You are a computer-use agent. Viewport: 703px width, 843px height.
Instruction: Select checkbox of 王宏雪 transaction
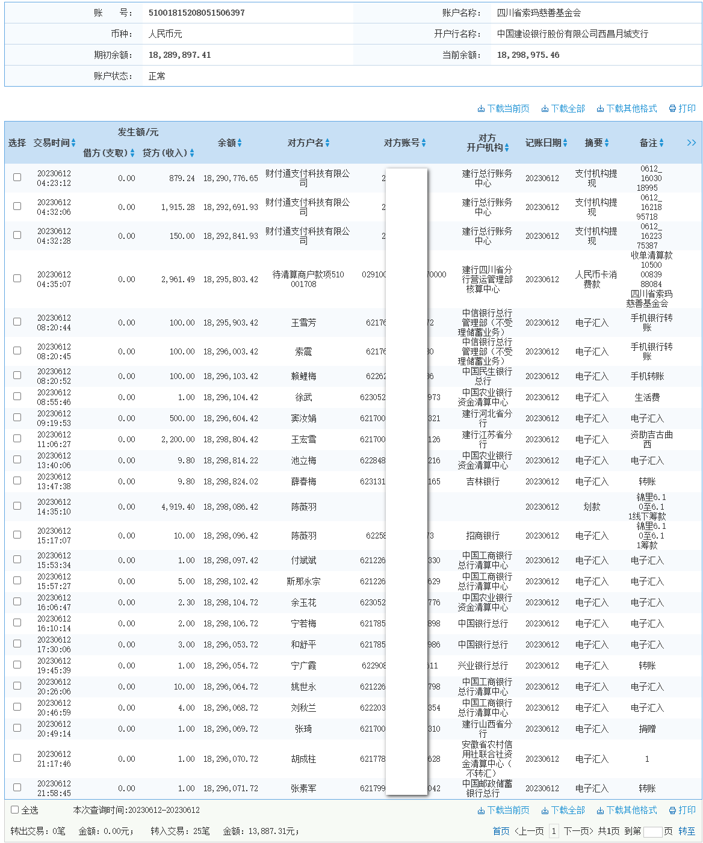click(17, 439)
